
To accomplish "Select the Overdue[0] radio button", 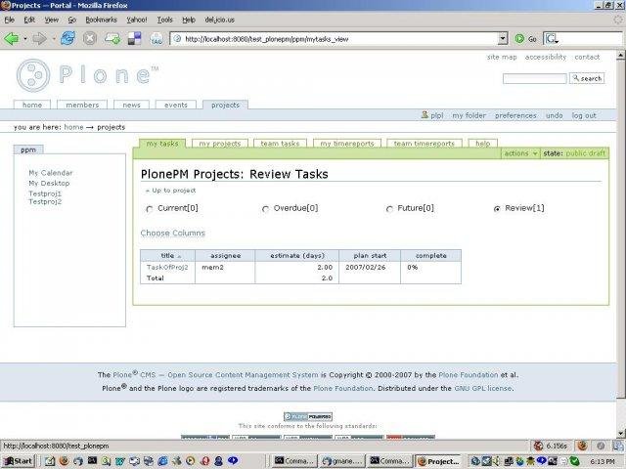I will 265,209.
